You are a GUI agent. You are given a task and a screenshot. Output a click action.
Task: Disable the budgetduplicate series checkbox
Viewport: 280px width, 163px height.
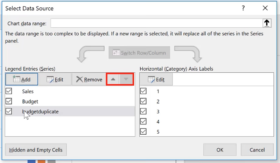[x=9, y=111]
